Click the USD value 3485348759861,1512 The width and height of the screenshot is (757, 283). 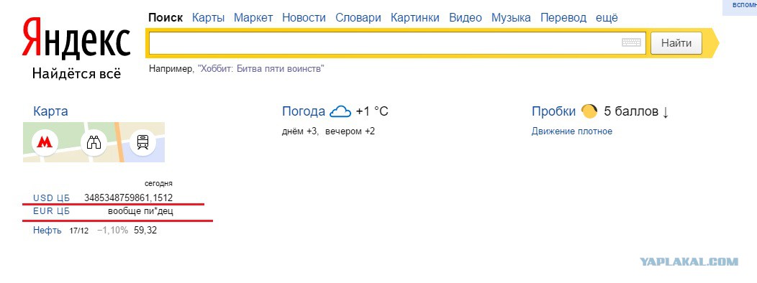point(128,198)
